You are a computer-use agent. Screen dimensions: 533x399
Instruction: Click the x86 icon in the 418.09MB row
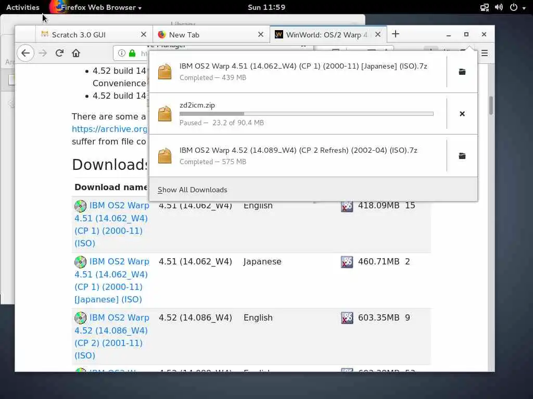(x=347, y=206)
